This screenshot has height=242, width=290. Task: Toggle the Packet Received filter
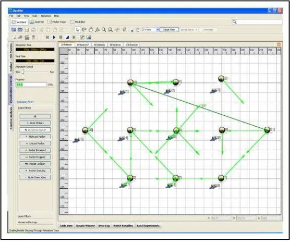(x=35, y=150)
